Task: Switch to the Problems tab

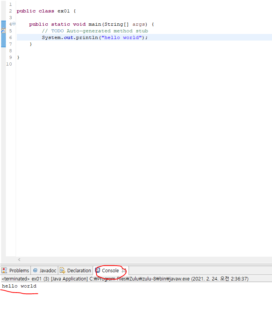Action: [16, 270]
